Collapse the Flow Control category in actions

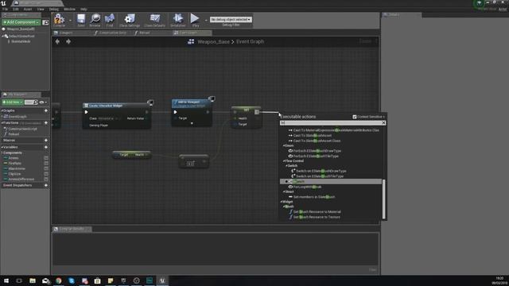point(283,160)
